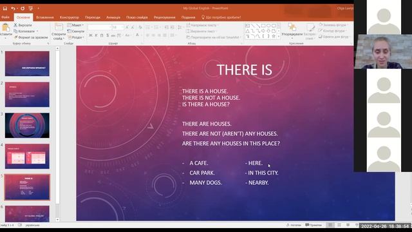Open Заливка фігури fill color

click(x=333, y=25)
